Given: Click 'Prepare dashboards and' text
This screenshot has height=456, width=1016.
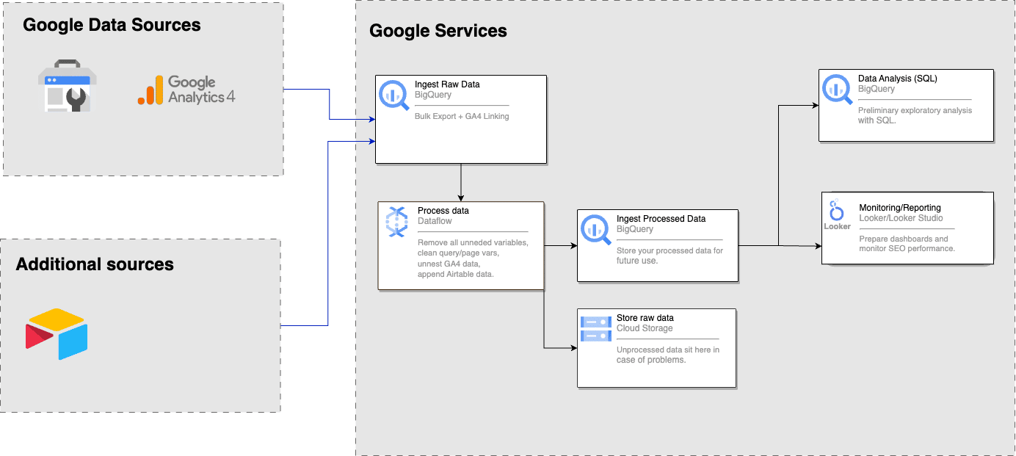Looking at the screenshot, I should coord(904,239).
